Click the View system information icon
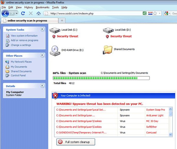177x149 pixels. [8, 36]
